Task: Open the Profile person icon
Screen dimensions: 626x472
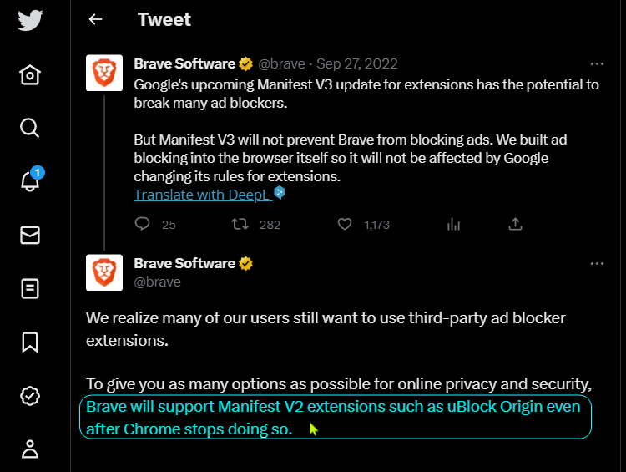Action: (30, 449)
